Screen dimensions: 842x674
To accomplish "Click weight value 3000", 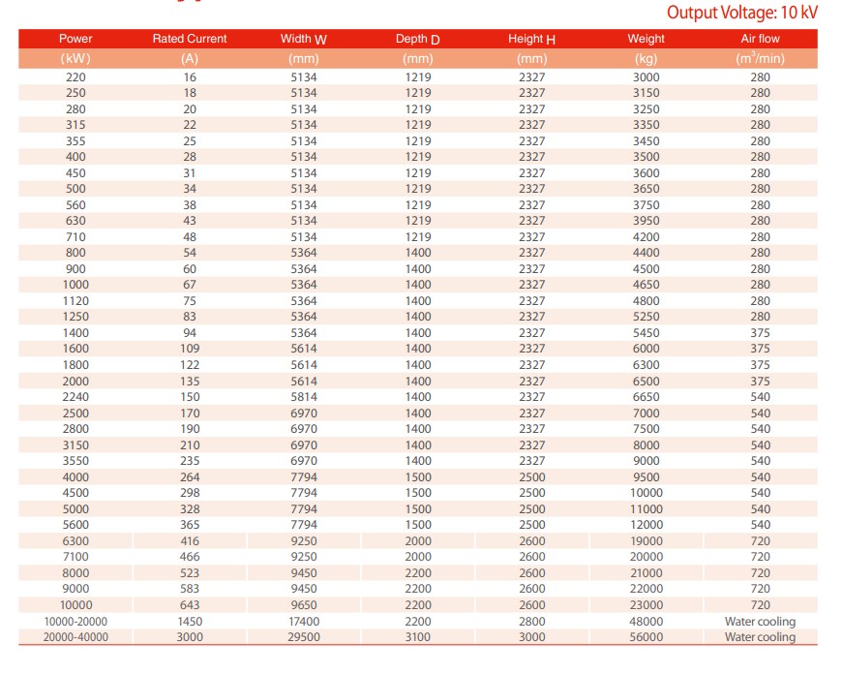I will 646,77.
